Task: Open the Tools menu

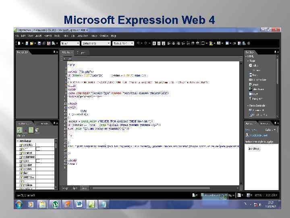Action: [x=57, y=36]
